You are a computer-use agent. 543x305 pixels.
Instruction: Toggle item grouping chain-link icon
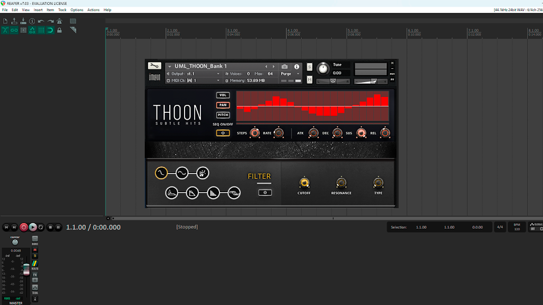[x=14, y=30]
